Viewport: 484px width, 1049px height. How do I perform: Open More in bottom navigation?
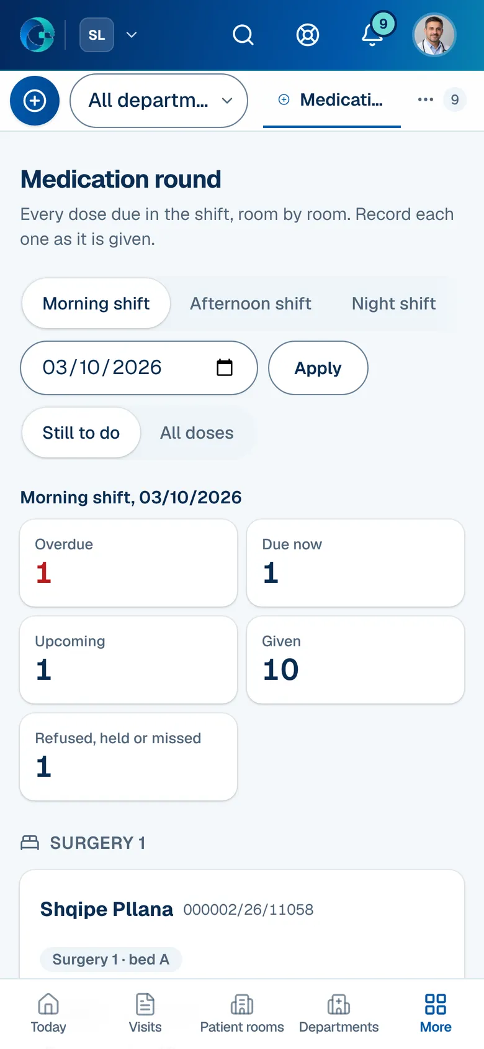click(436, 1014)
